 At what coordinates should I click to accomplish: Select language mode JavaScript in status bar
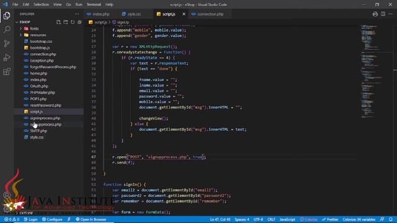pyautogui.click(x=287, y=219)
